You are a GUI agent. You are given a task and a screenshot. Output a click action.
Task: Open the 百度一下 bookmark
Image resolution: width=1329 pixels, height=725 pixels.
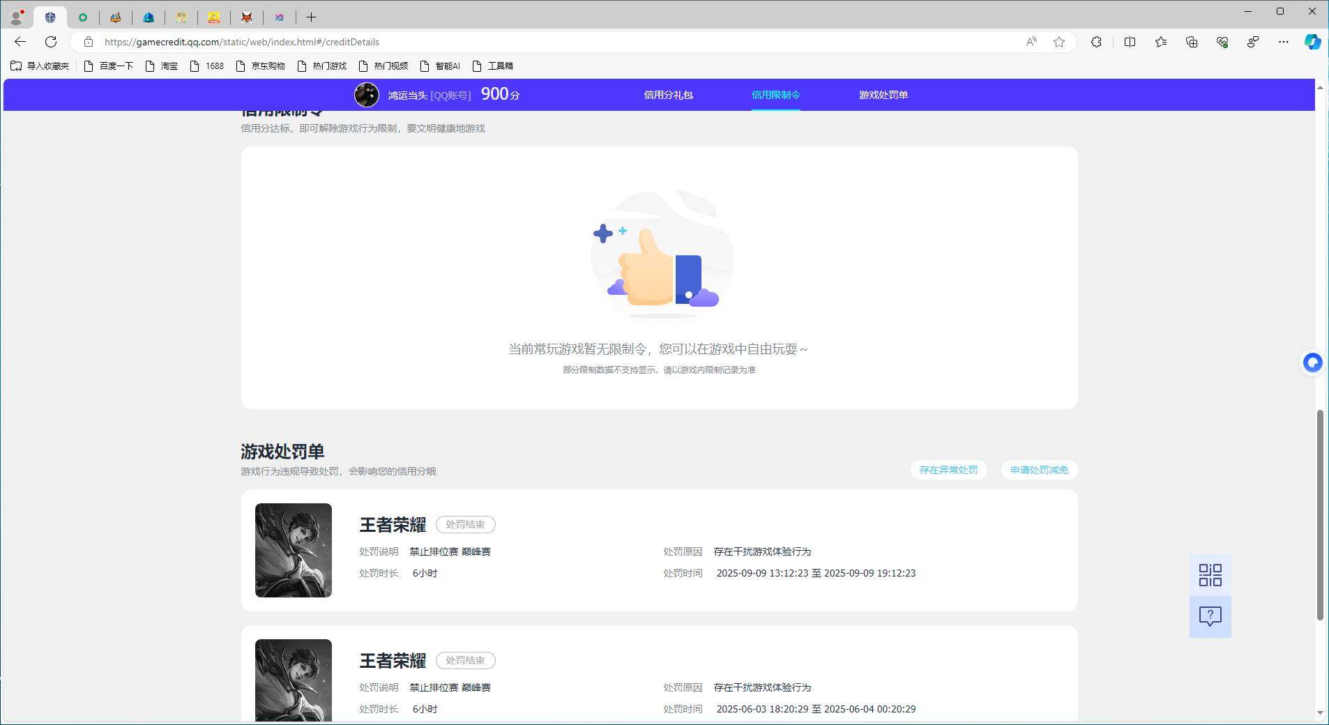pos(108,66)
